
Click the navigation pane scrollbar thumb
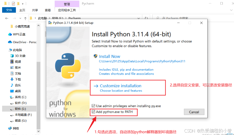[x=39, y=95]
